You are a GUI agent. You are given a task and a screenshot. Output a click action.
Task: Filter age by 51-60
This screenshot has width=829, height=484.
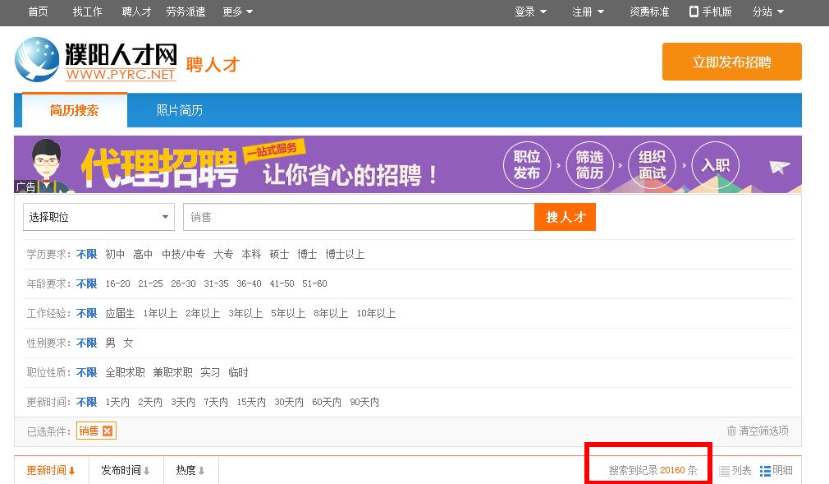pos(314,283)
